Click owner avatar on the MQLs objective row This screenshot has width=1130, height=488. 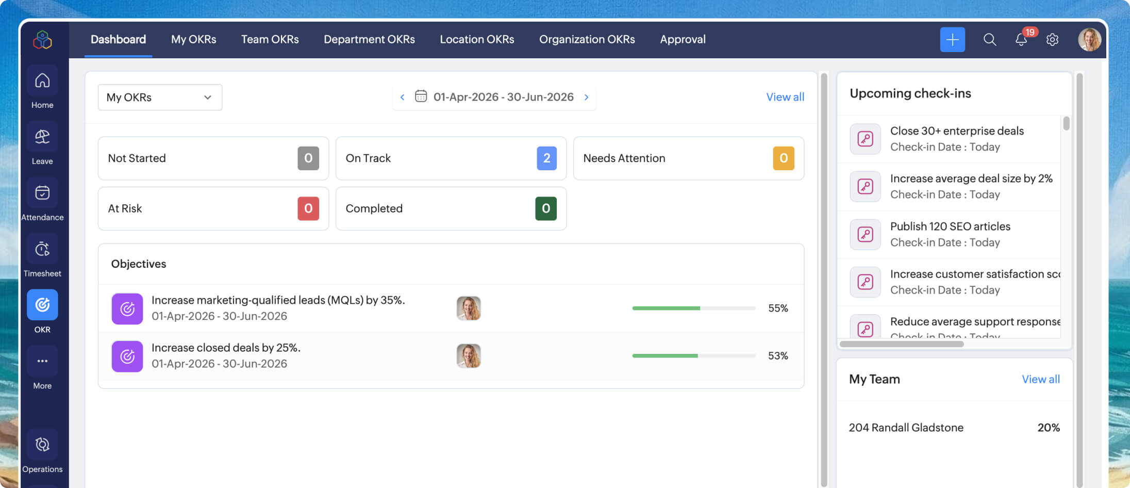click(x=469, y=308)
